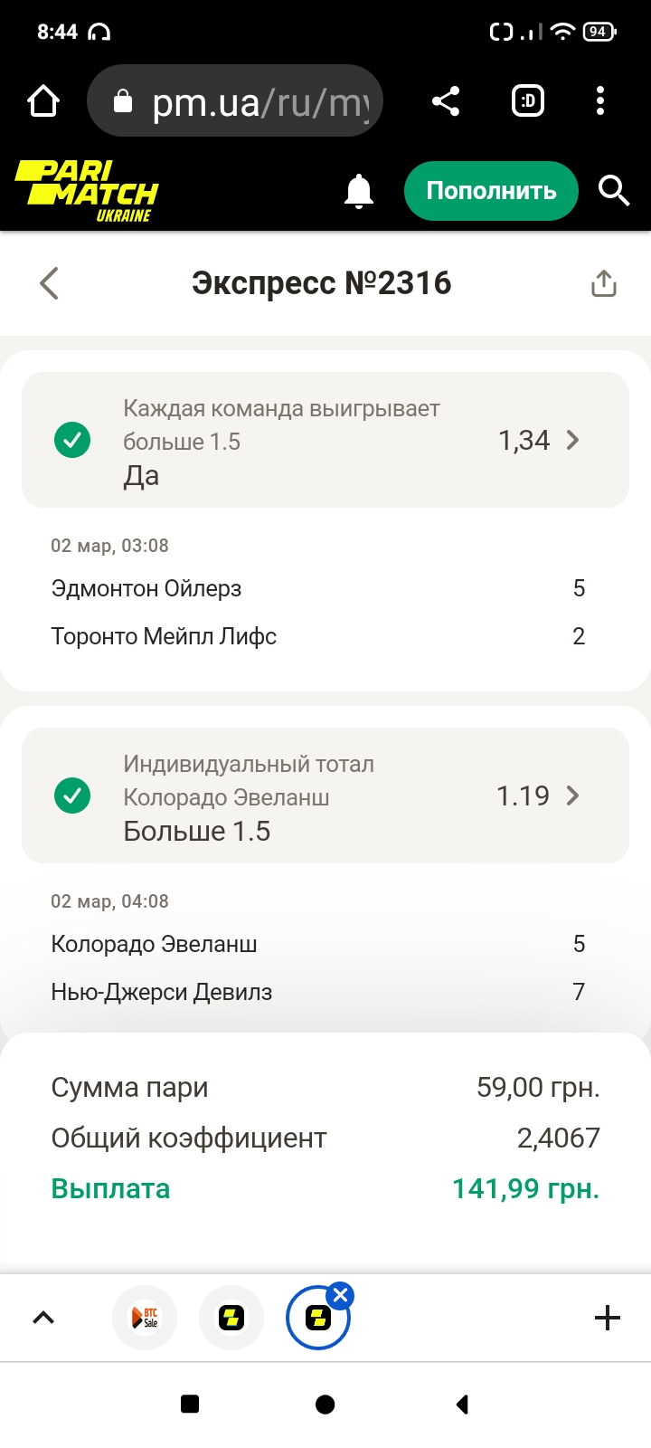Screen dimensions: 651x1448
Task: Tap the browser home icon
Action: pos(43,101)
